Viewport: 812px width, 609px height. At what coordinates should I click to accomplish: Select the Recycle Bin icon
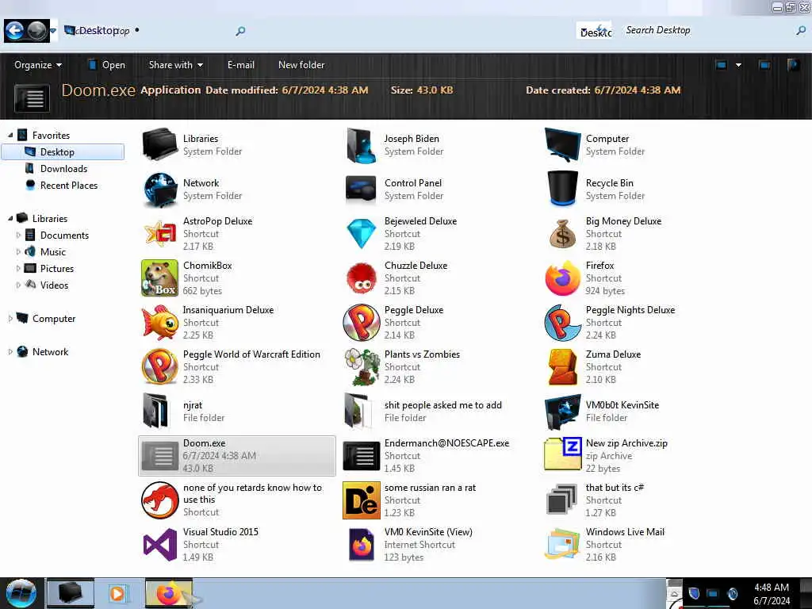pyautogui.click(x=562, y=189)
